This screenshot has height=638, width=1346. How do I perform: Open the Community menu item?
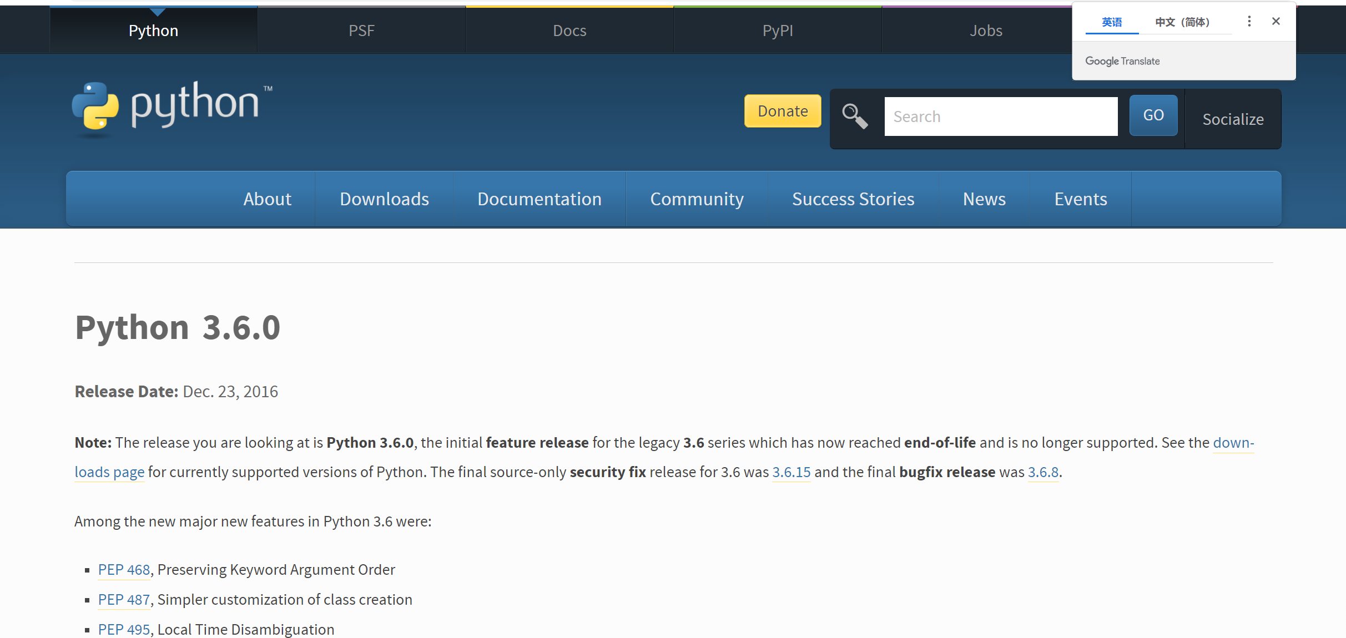click(x=697, y=199)
